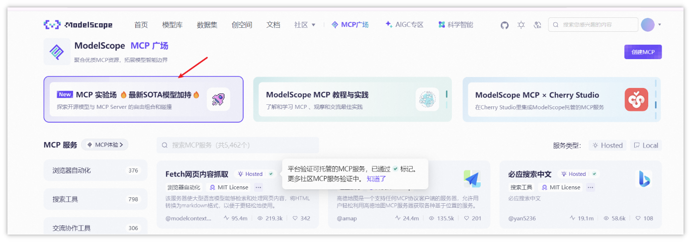Toggle the Hosted service type filter
Screen dimensions: 691x242
coord(607,146)
